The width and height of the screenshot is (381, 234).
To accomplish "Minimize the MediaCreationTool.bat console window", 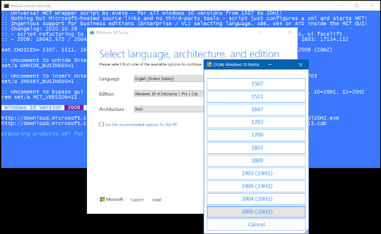I will (341, 5).
